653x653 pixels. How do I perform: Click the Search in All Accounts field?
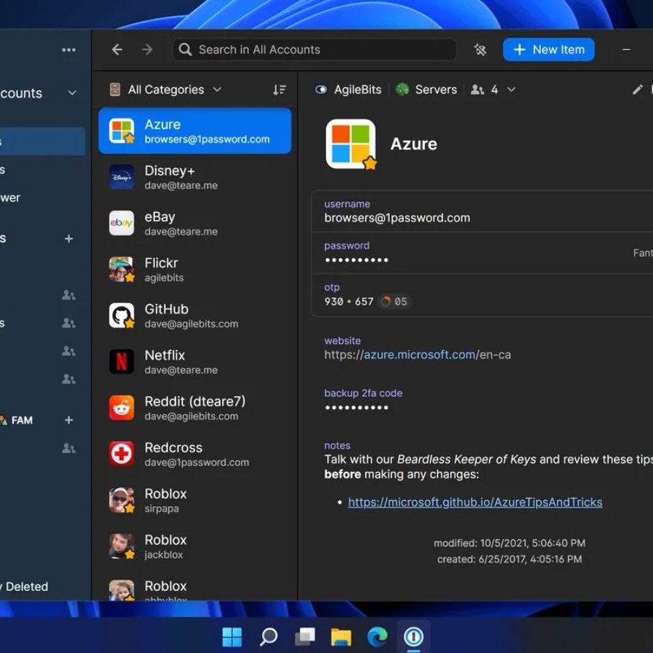coord(315,50)
